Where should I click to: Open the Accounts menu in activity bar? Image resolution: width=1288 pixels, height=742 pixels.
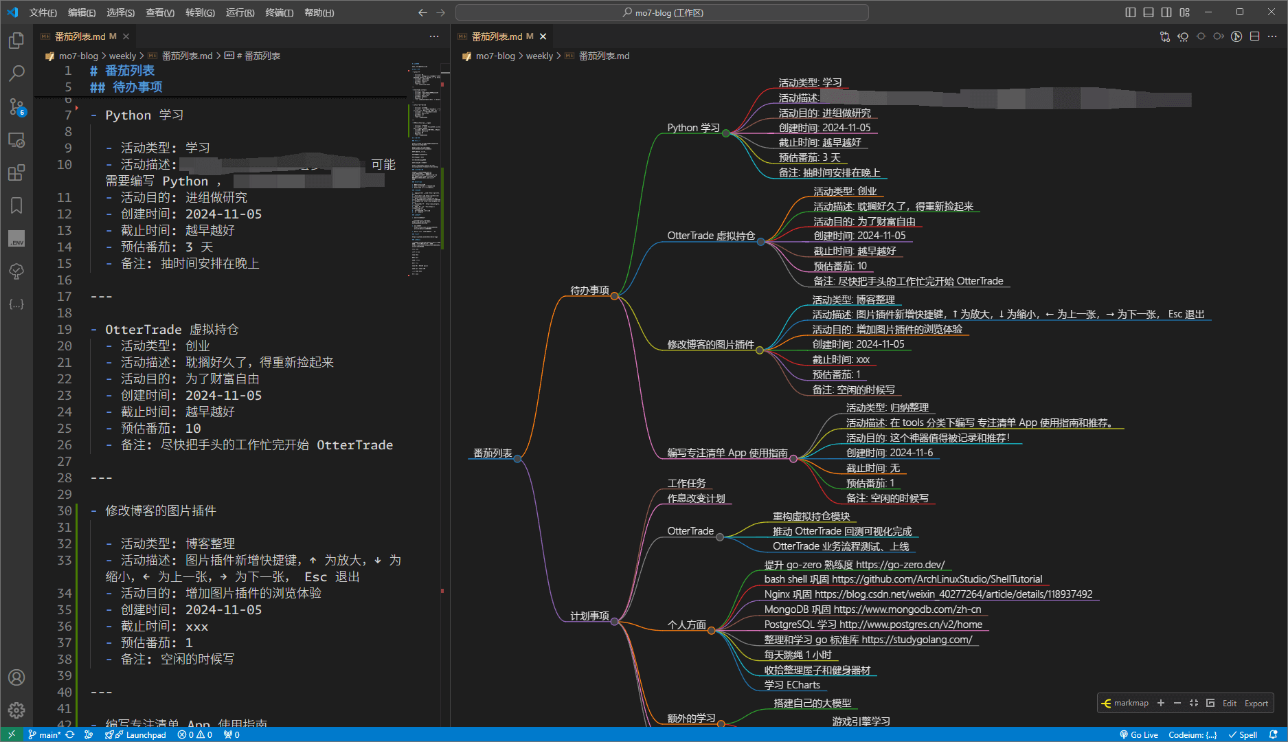pyautogui.click(x=16, y=677)
